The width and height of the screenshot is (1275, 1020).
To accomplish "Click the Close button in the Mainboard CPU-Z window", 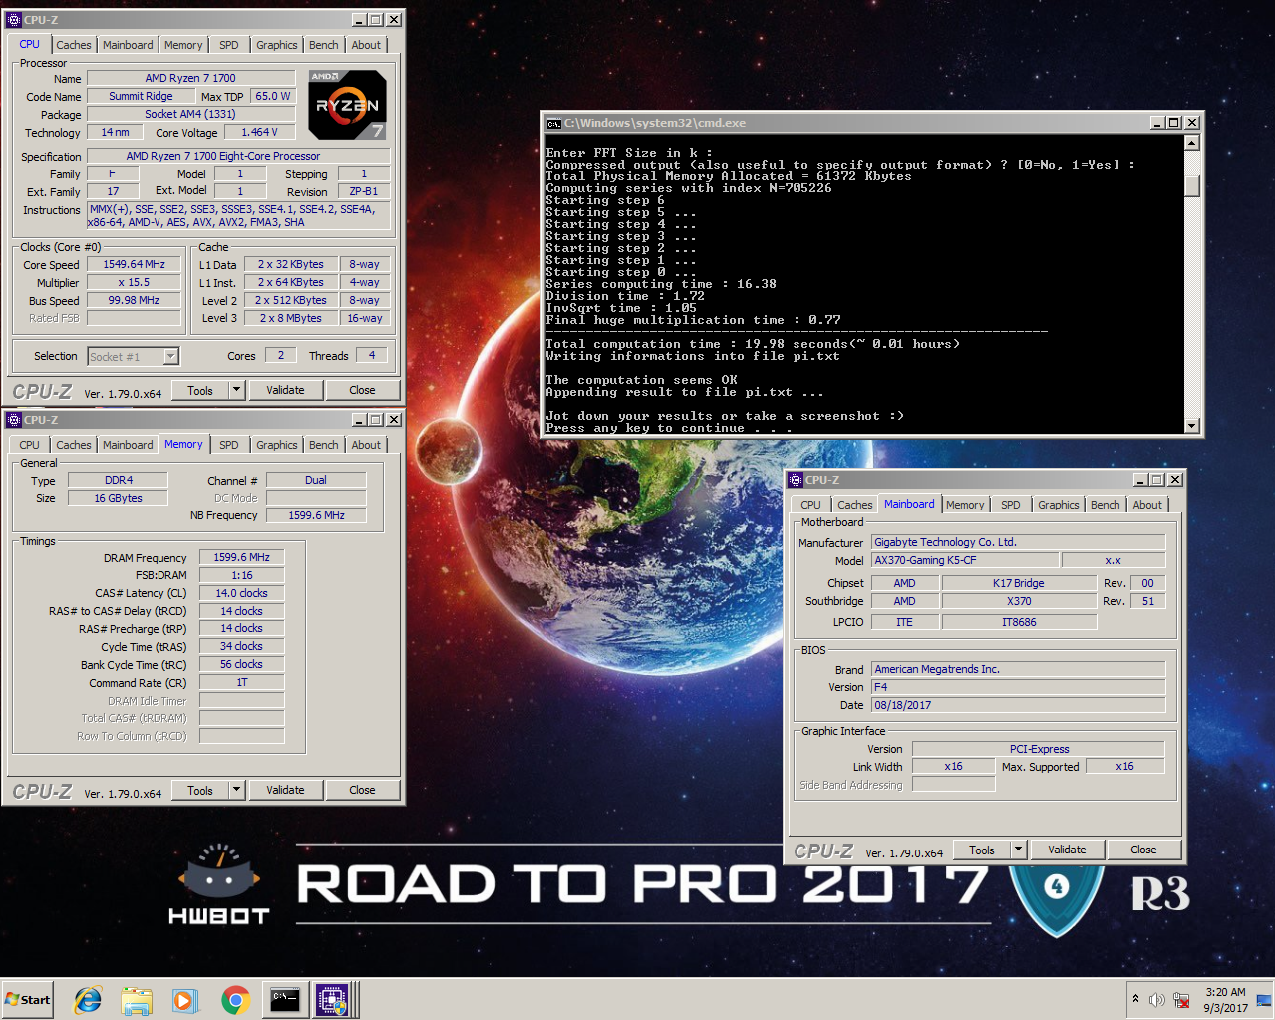I will coord(1143,850).
